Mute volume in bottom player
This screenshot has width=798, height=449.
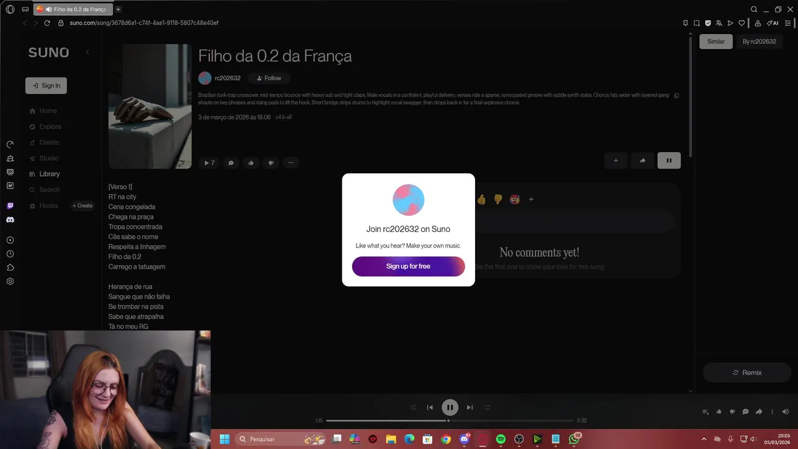pos(786,412)
